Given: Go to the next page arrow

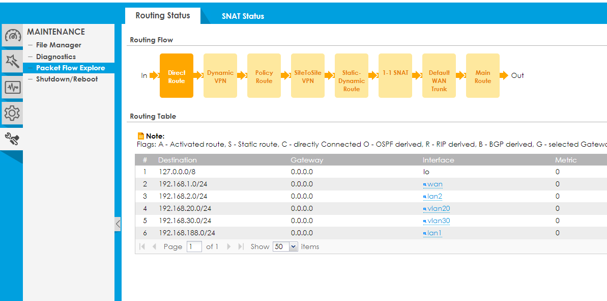Looking at the screenshot, I should tap(229, 247).
